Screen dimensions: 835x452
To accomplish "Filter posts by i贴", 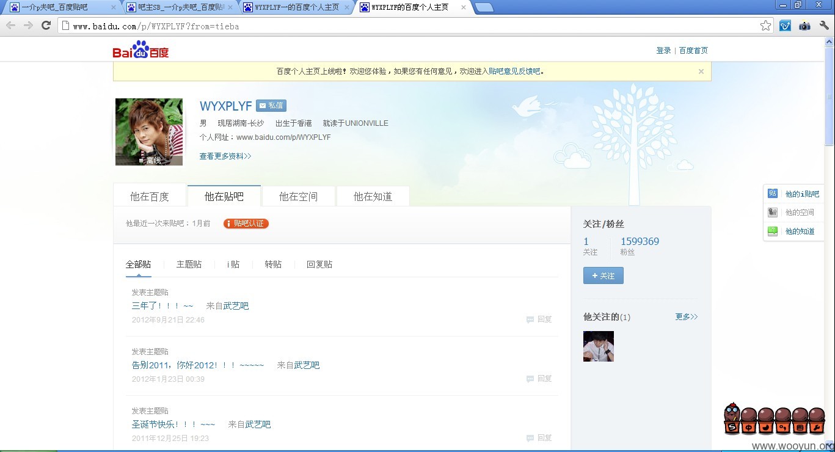I will pyautogui.click(x=233, y=264).
